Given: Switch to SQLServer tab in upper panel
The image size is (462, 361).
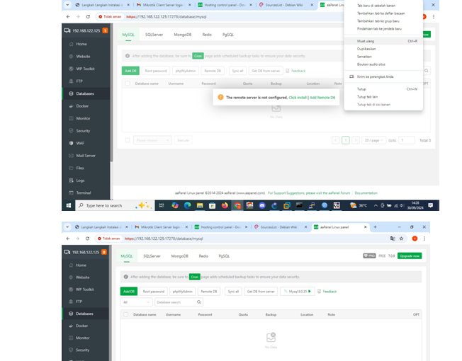Looking at the screenshot, I should click(154, 35).
